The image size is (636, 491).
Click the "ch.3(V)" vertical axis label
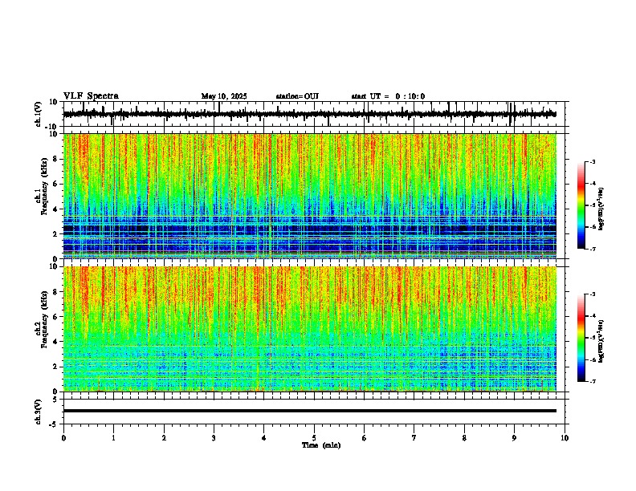pos(39,412)
